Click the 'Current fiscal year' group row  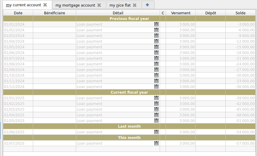pos(129,92)
